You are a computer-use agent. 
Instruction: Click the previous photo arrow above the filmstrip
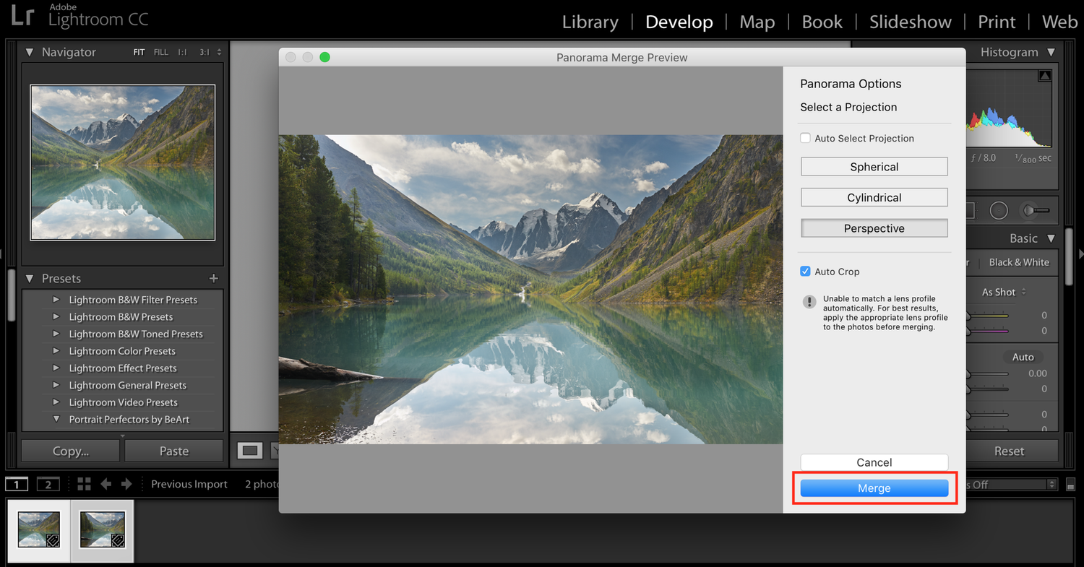tap(106, 484)
